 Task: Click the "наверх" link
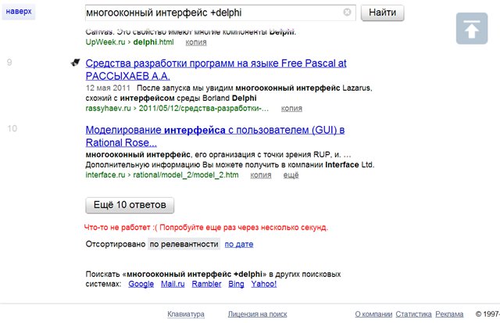19,13
